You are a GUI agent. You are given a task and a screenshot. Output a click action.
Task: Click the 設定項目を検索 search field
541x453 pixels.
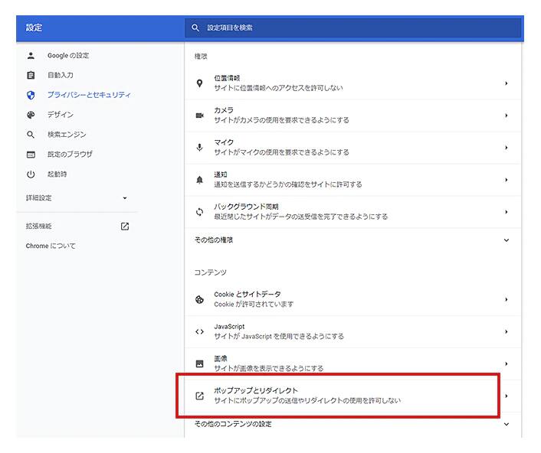coord(352,28)
